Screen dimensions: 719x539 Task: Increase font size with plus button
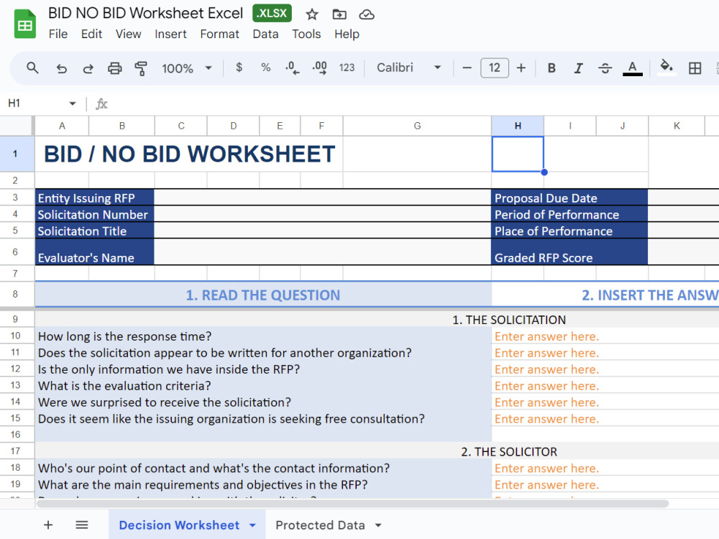click(x=521, y=68)
